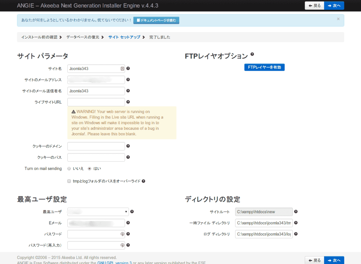Enable tmpとlogフォルダのパスをオーバーライド checkbox

coord(69,181)
